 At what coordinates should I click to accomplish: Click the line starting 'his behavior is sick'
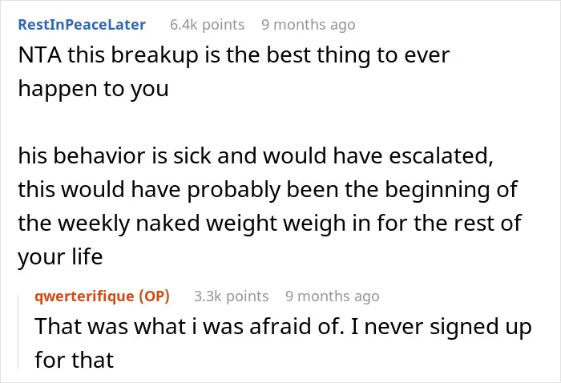(x=256, y=156)
